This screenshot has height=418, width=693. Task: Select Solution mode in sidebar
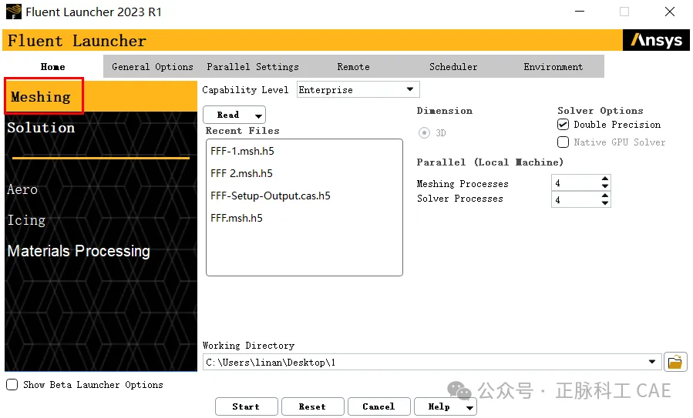[41, 128]
